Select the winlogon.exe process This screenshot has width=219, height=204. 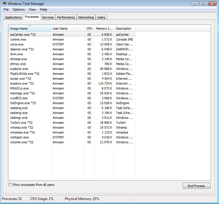coord(72,137)
